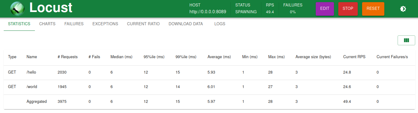
Task: Click the Median (ms) column header
Action: (x=121, y=57)
